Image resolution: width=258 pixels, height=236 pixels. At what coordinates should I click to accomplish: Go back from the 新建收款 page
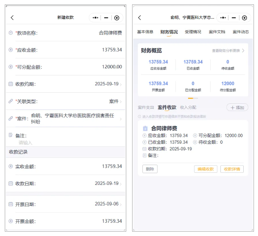coord(12,18)
